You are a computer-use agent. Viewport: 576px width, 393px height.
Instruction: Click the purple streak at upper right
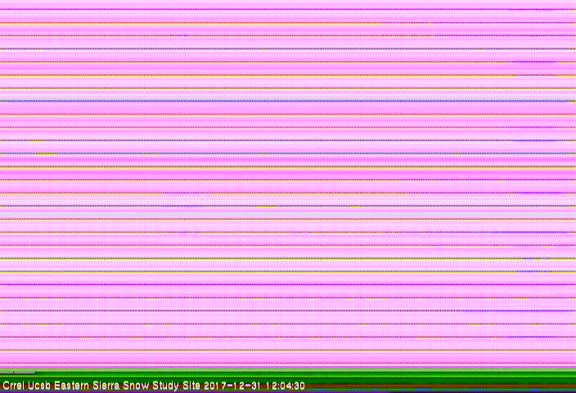[533, 61]
